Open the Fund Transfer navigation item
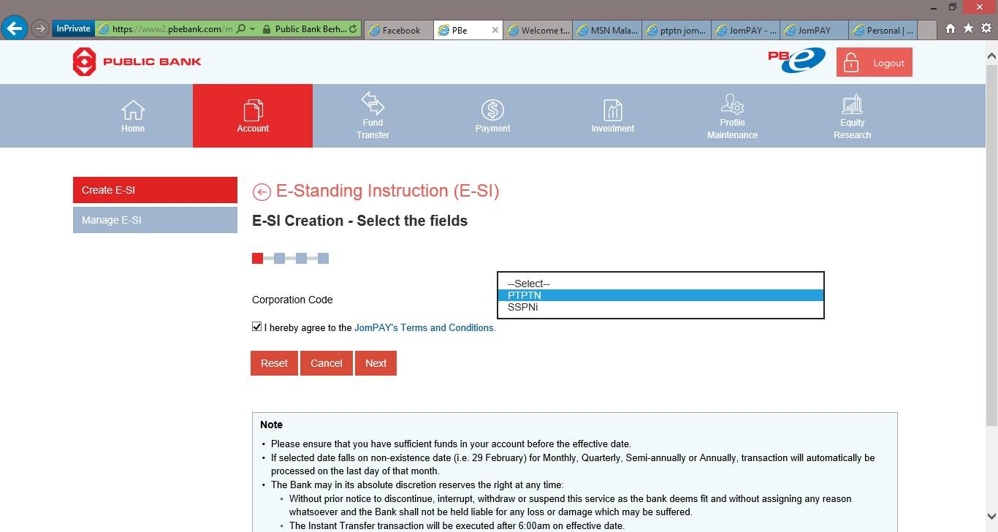The height and width of the screenshot is (532, 998). click(373, 116)
